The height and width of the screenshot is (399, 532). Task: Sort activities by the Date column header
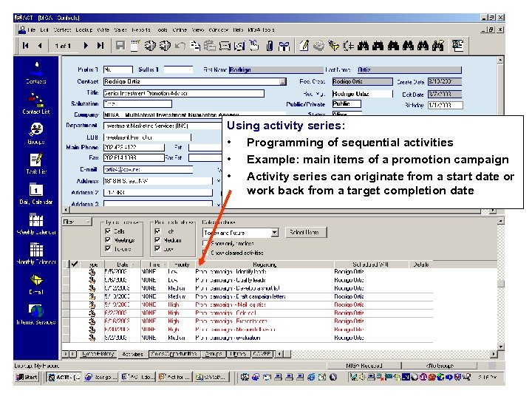click(x=122, y=265)
